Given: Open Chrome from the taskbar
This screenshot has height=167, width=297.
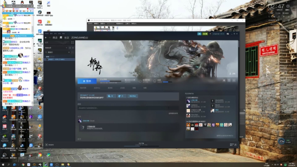Looking at the screenshot, I should click(23, 165).
